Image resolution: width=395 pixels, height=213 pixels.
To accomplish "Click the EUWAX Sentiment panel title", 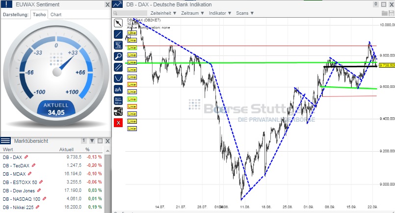I will (37, 4).
